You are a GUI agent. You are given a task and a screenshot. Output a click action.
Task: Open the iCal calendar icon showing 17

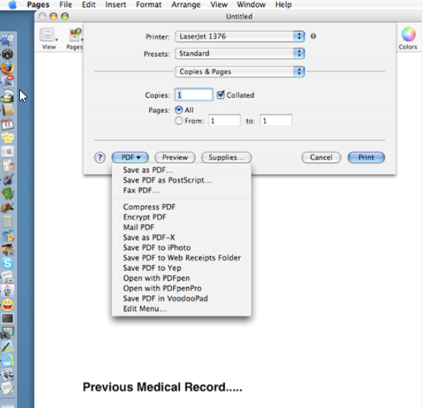[8, 124]
